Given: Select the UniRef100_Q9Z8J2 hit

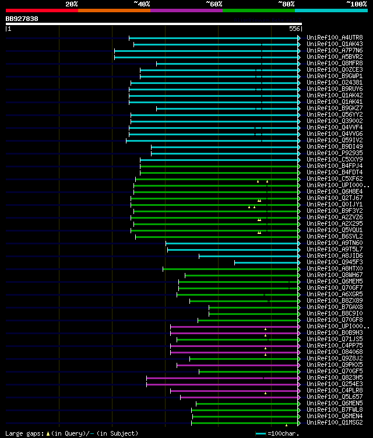Looking at the screenshot, I should click(335, 359).
